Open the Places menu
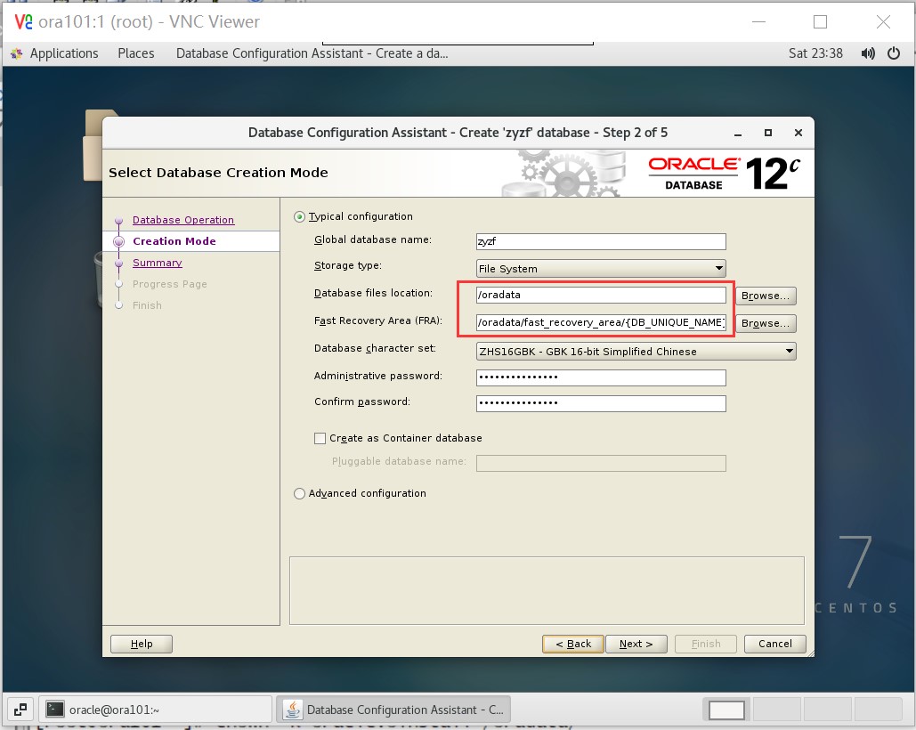916x730 pixels. pyautogui.click(x=135, y=53)
